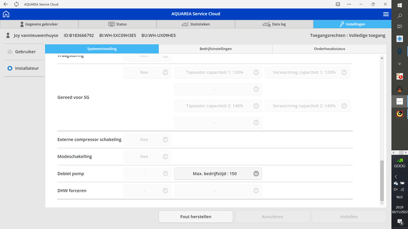408x229 pixels.
Task: Click the DHW forceren label
Action: click(x=72, y=190)
